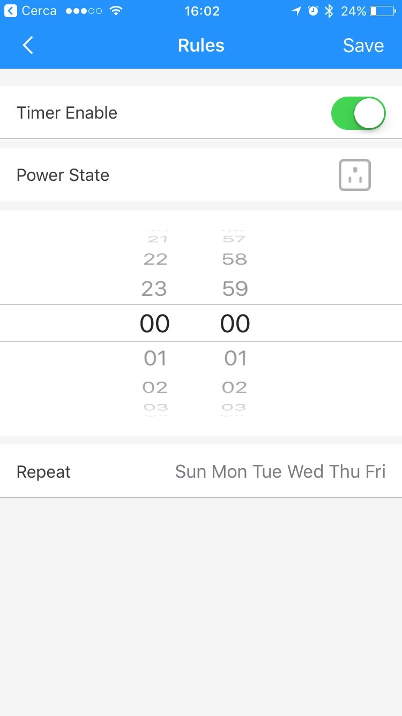Pick hour 22 in the picker
Screen dimensions: 402x716
tap(155, 259)
